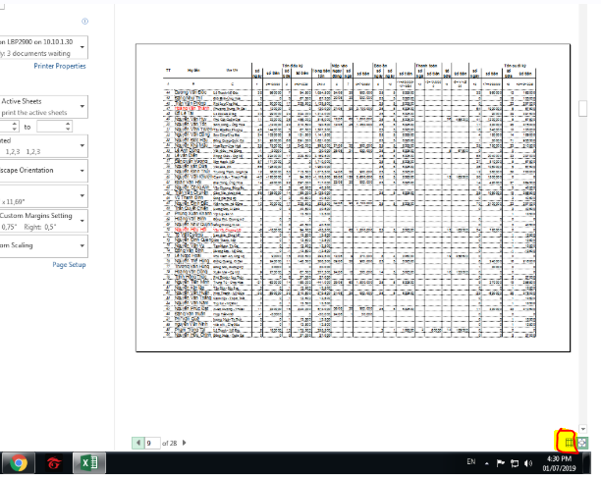Open Chrome from the taskbar
601x478 pixels.
(19, 462)
